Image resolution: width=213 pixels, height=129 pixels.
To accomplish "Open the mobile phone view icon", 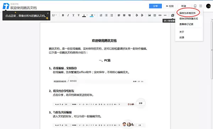I will click(x=195, y=6).
